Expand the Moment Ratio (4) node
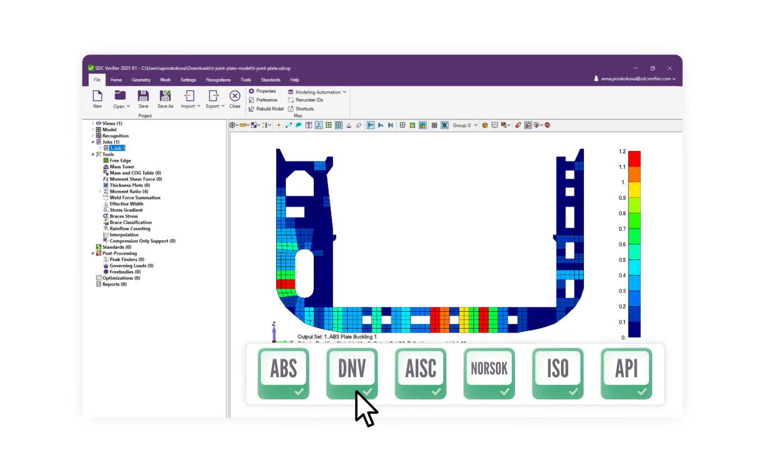 100,191
